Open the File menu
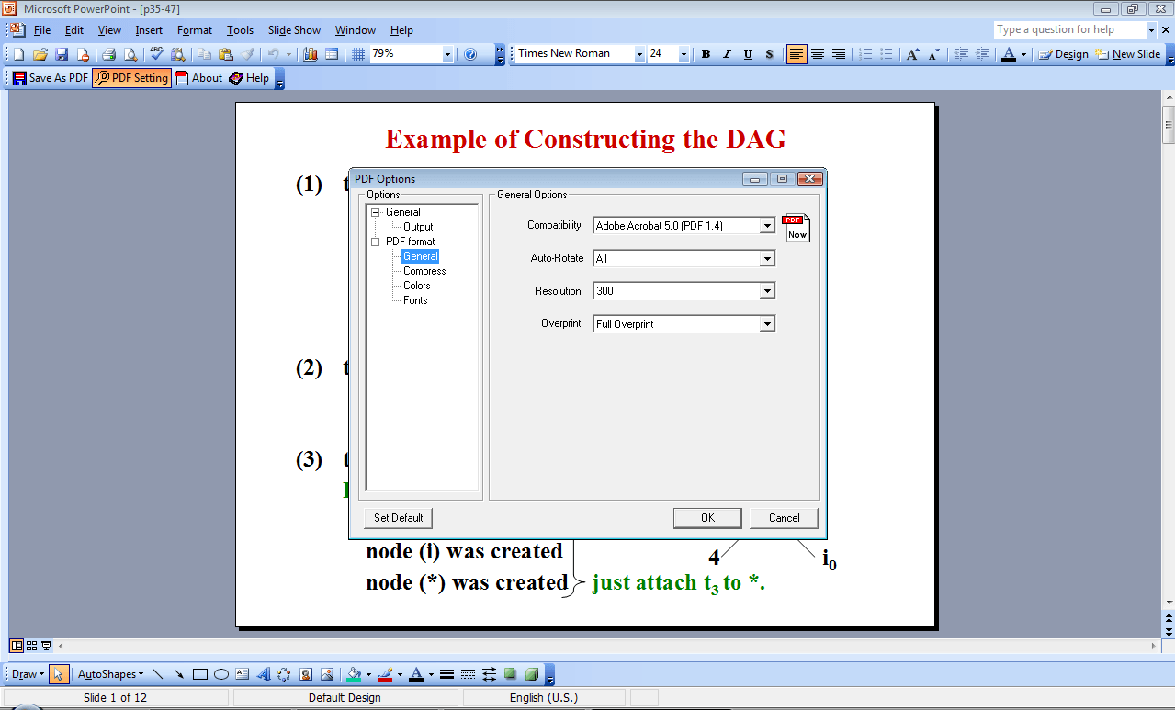 [42, 30]
